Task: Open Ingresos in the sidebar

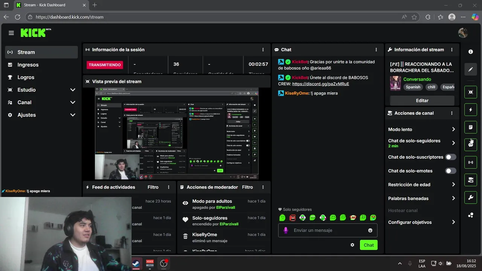Action: pos(41,65)
